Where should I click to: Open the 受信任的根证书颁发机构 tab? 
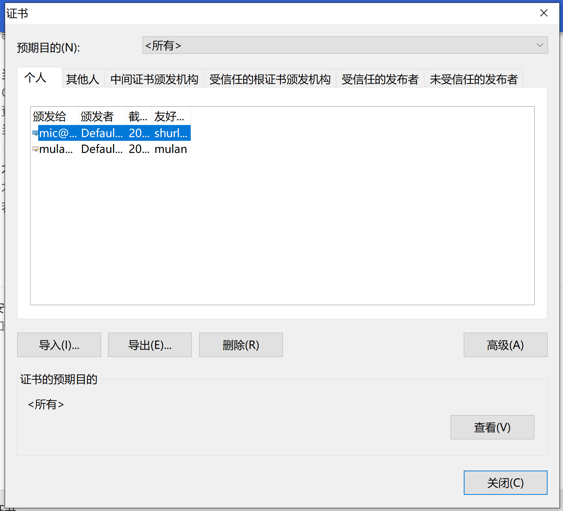click(x=269, y=79)
